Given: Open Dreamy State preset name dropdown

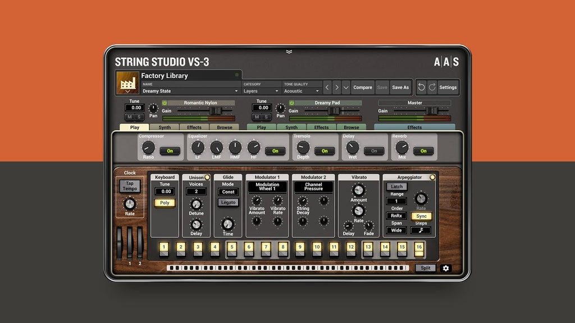Looking at the screenshot, I should [x=190, y=91].
